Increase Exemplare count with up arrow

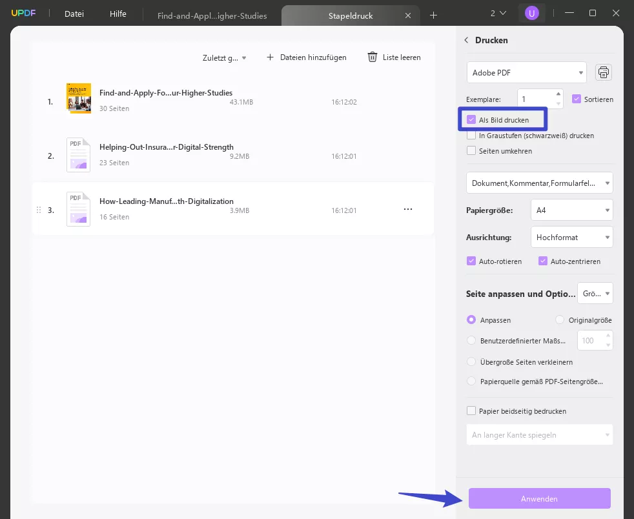(x=558, y=94)
